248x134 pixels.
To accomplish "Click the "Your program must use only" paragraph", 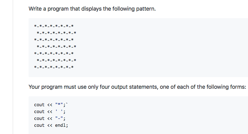I will 137,87.
